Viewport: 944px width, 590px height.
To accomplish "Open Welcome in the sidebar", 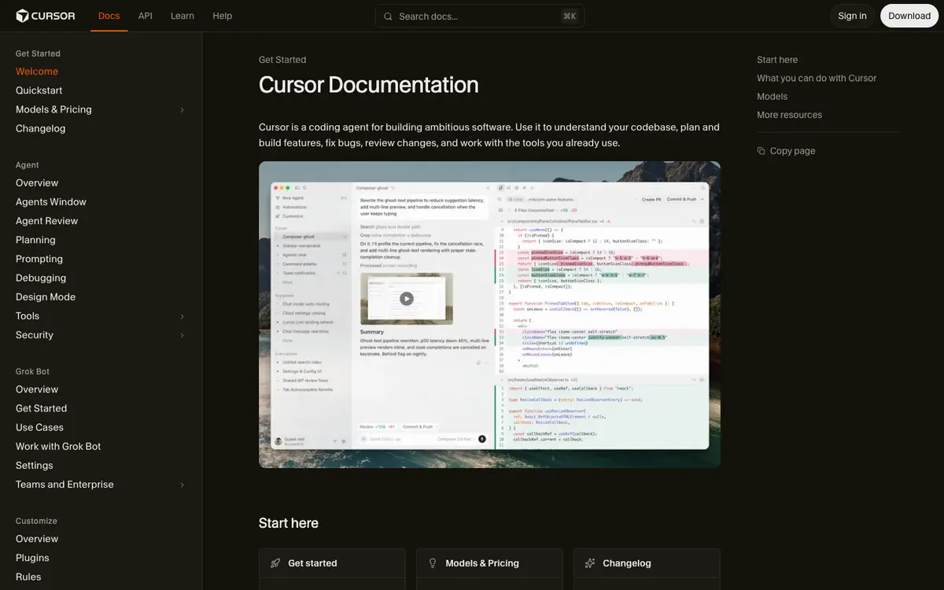I will click(37, 72).
